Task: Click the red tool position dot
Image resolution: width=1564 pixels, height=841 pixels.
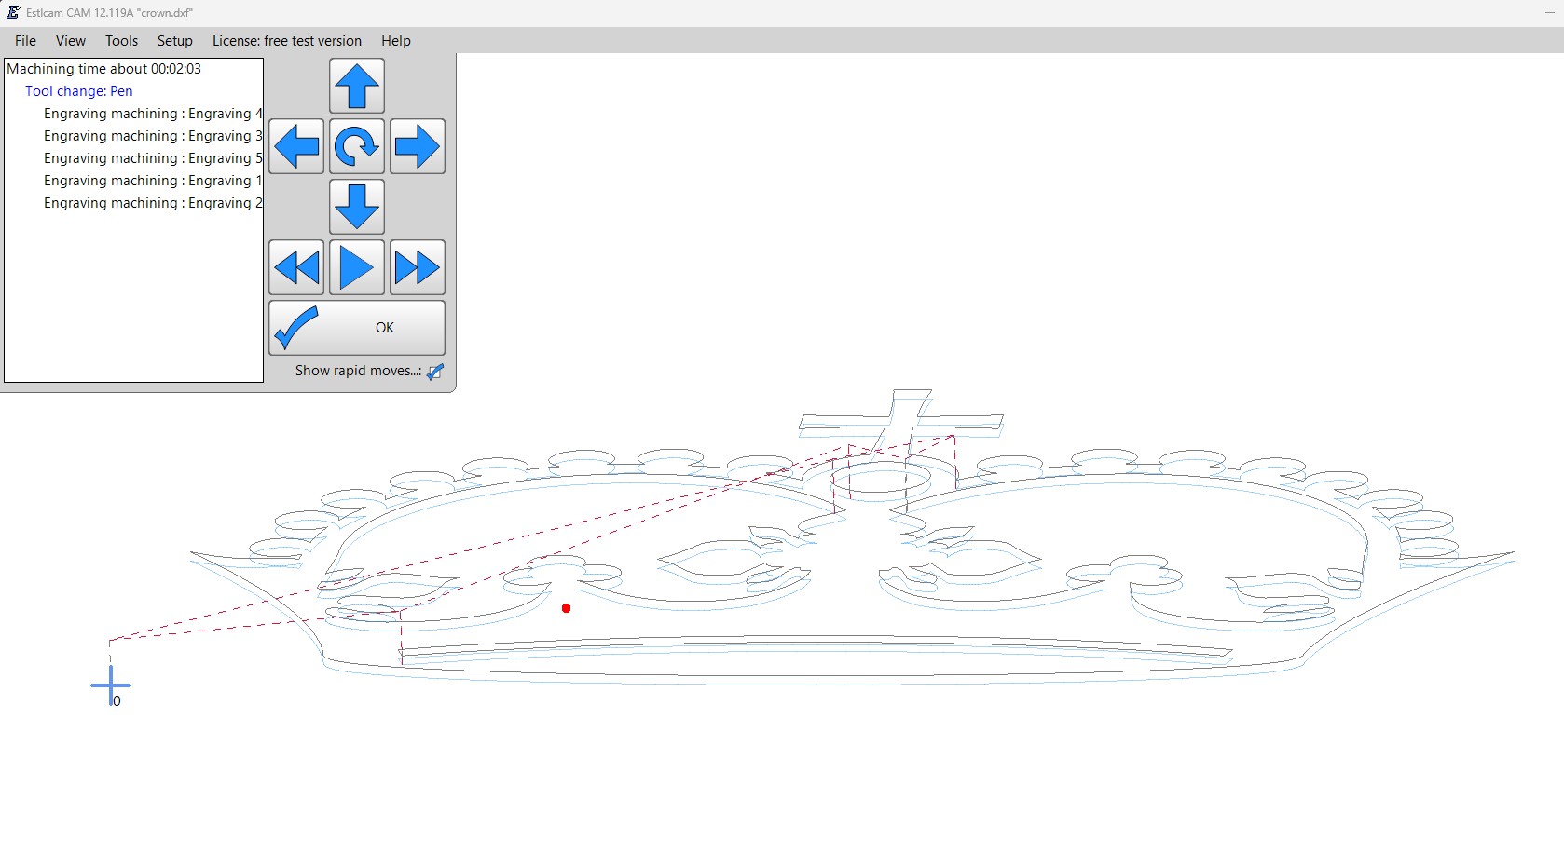Action: coord(567,608)
